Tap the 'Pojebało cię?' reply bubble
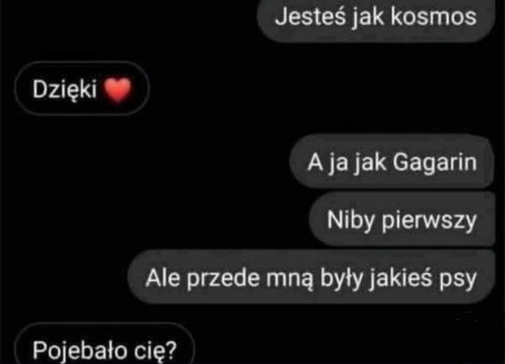 point(105,345)
